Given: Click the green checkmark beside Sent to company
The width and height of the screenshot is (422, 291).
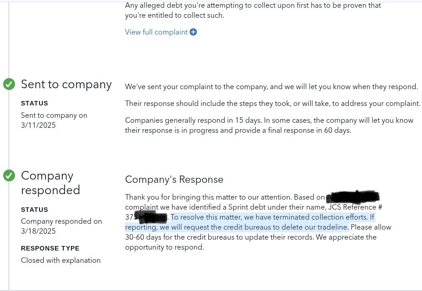Looking at the screenshot, I should 9,84.
